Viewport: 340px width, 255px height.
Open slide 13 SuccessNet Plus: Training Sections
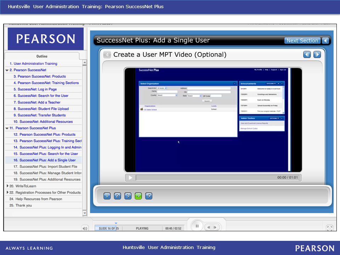47,141
